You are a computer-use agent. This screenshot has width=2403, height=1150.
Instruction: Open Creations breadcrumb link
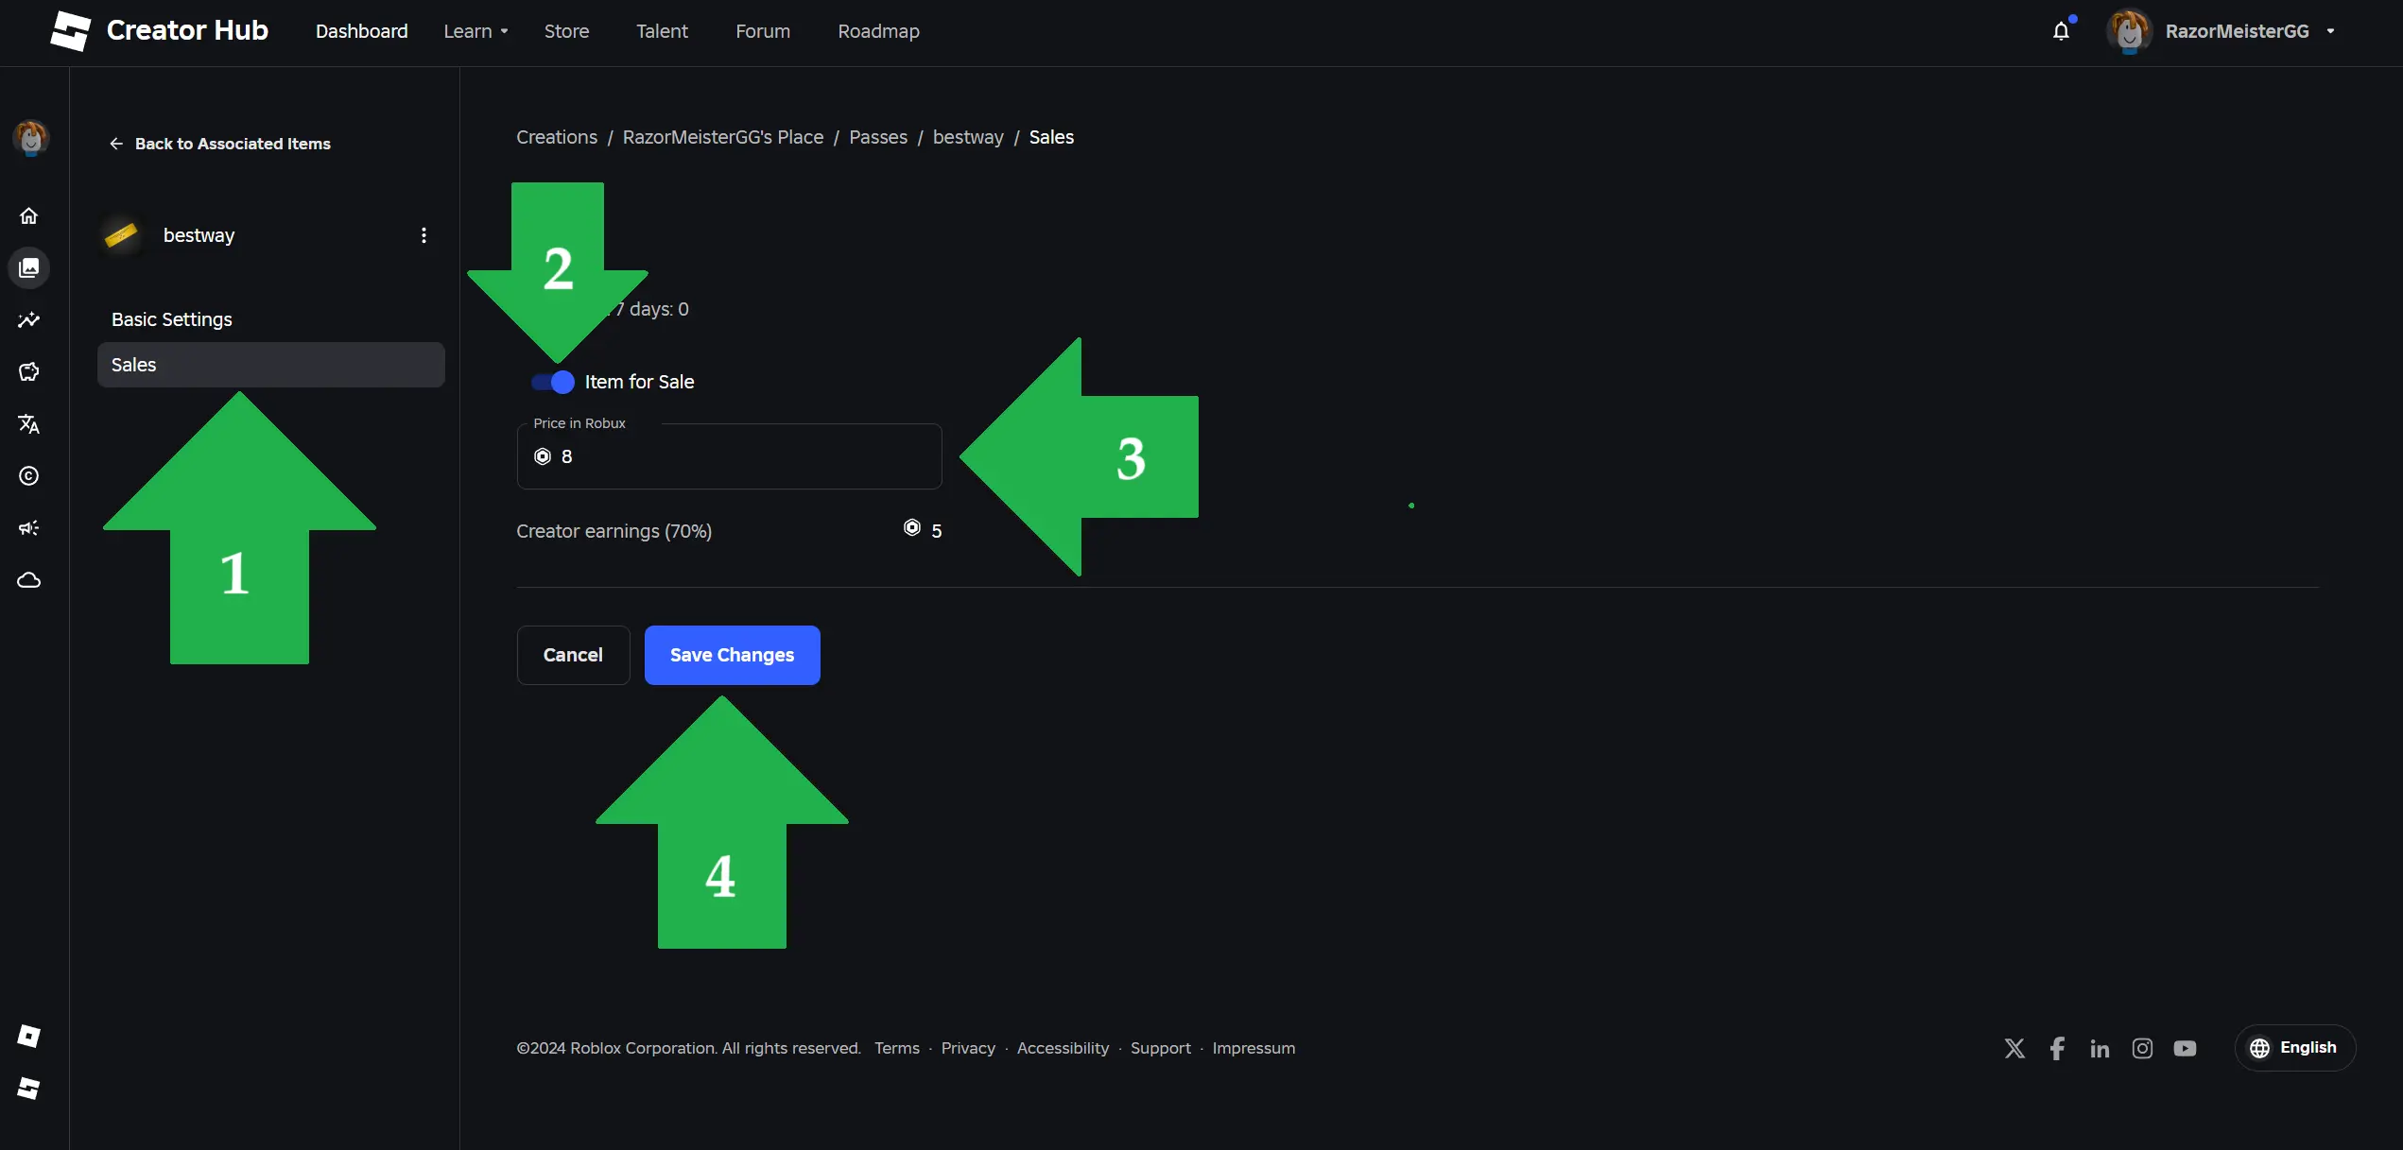tap(557, 137)
